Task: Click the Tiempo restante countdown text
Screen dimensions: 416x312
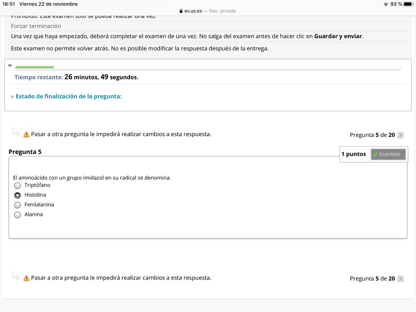Action: click(77, 77)
